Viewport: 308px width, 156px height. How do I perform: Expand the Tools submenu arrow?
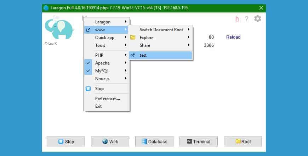tap(126, 45)
